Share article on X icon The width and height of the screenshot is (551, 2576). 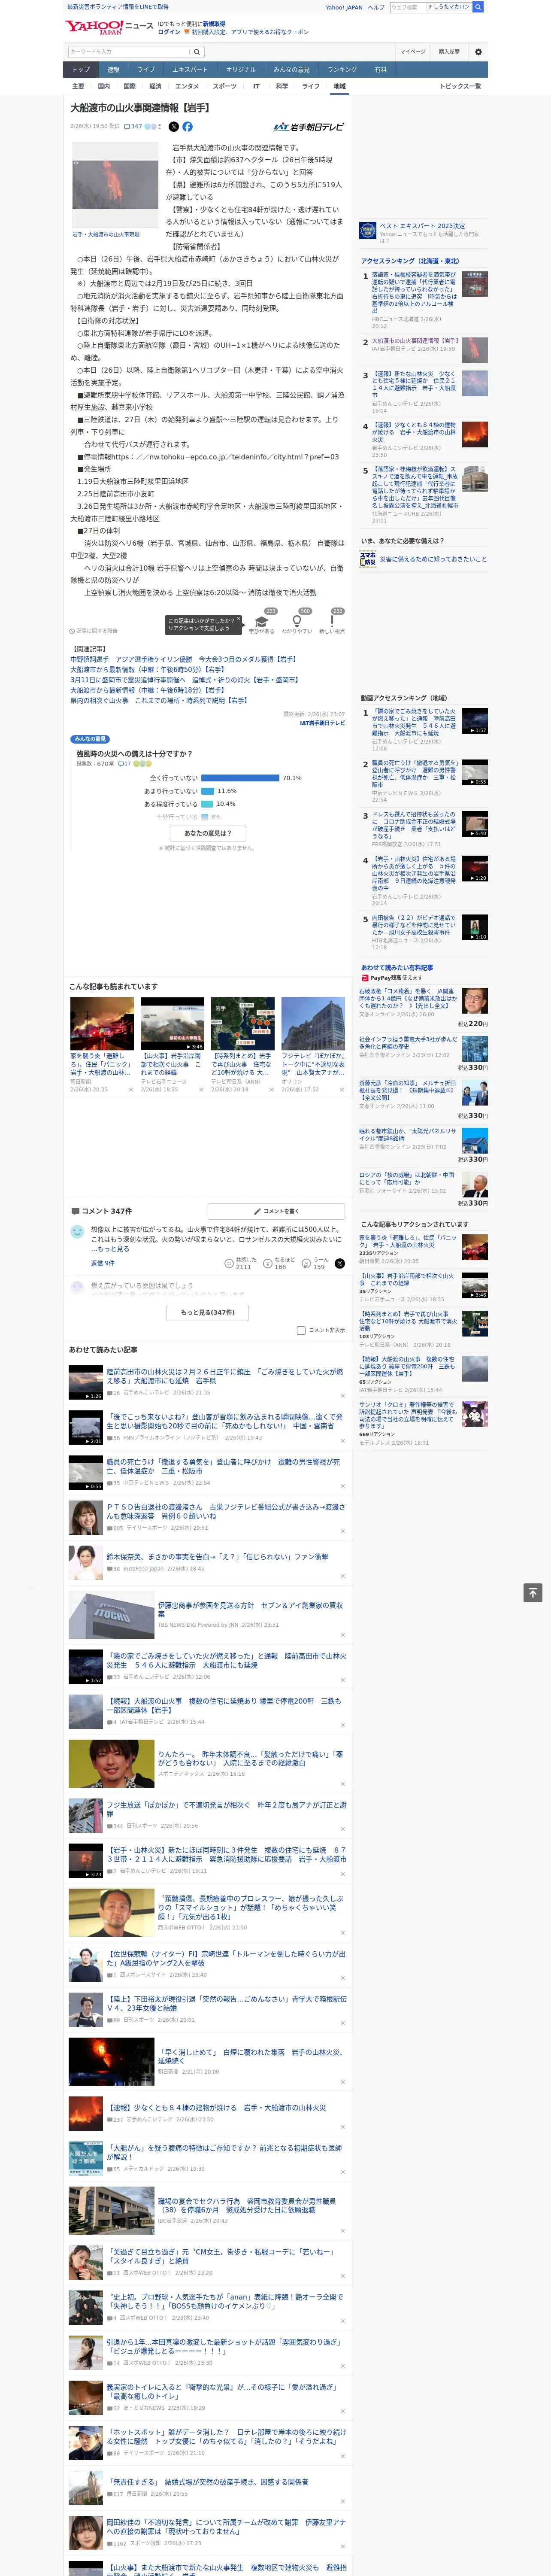(174, 127)
